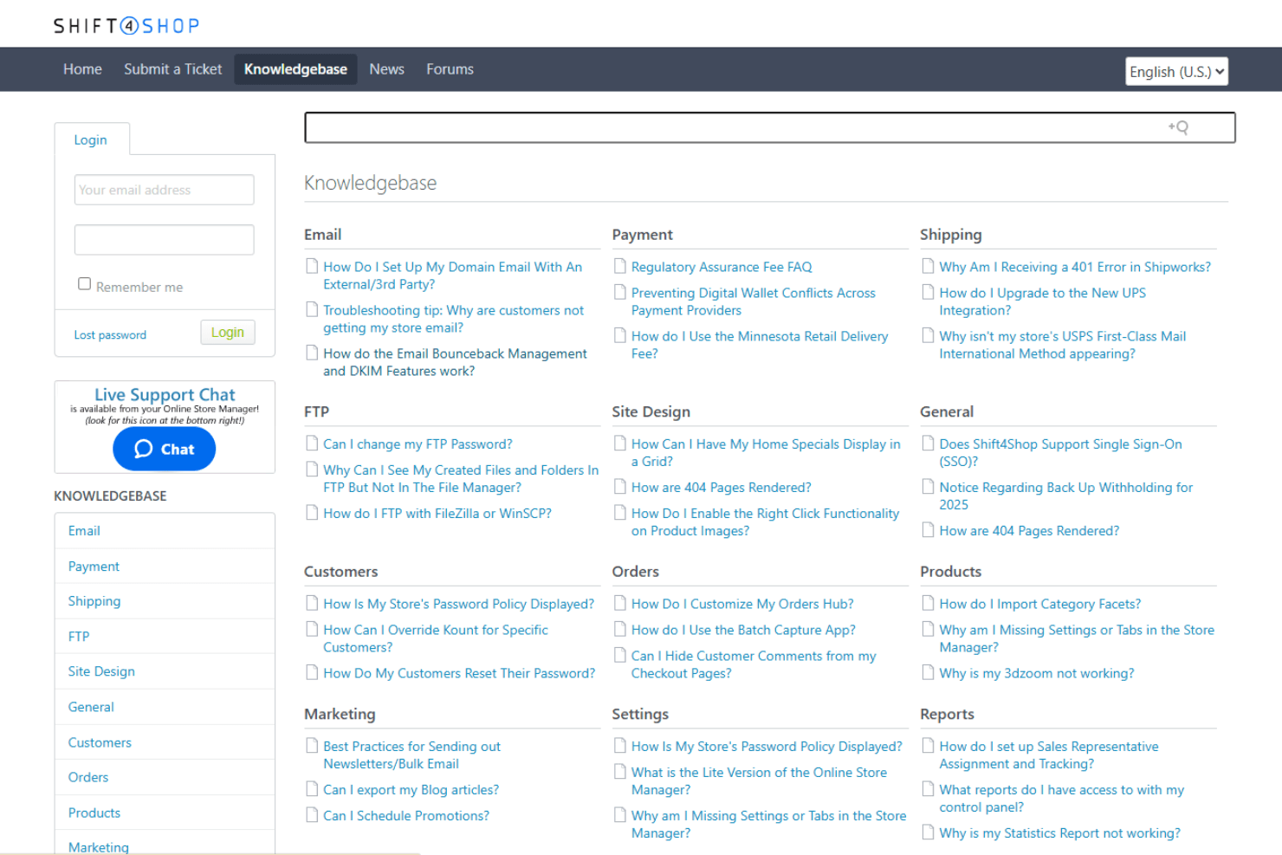Click document icon beside 'How Do My Customers Reset Their Password?'
Viewport: 1282px width, 855px height.
tap(312, 672)
